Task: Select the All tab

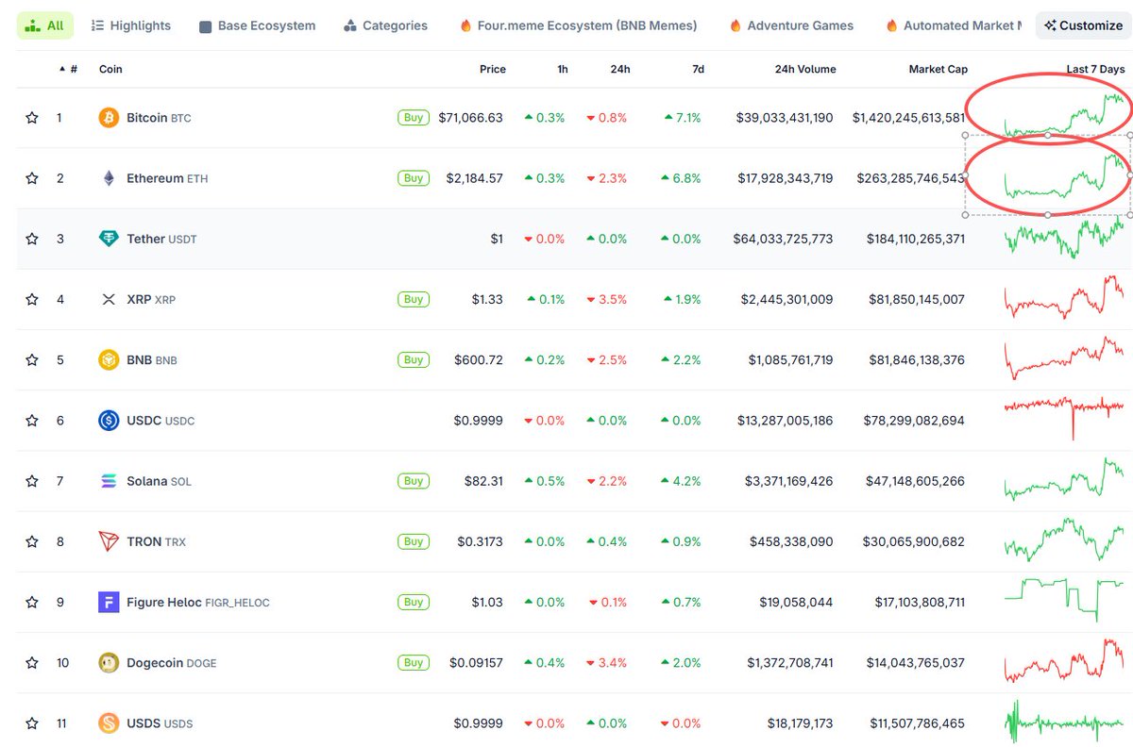Action: (x=44, y=25)
